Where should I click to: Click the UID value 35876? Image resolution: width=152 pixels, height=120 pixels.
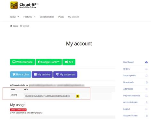pyautogui.click(x=14, y=95)
